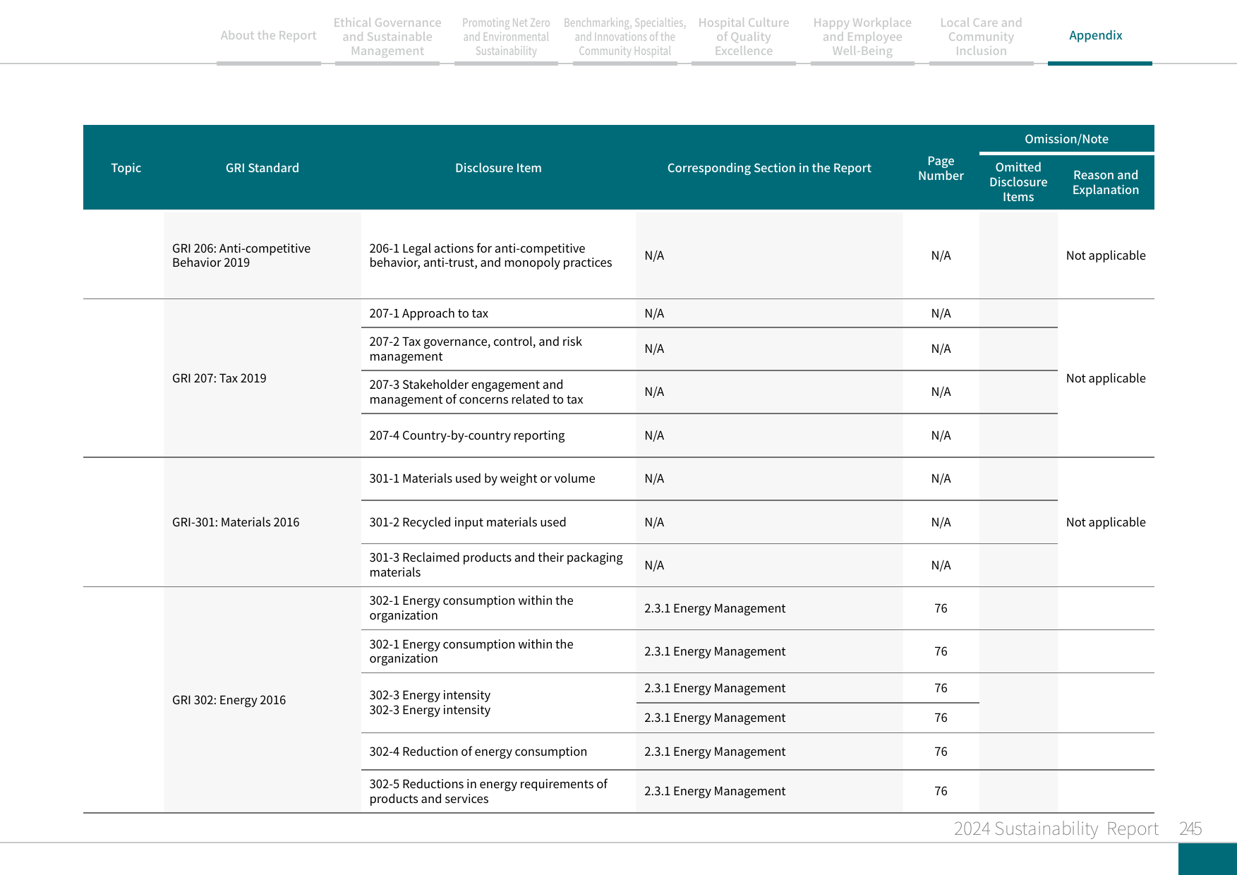Select Promoting Net Zero and Environmental Sustainability tab
The width and height of the screenshot is (1237, 875).
click(x=506, y=37)
